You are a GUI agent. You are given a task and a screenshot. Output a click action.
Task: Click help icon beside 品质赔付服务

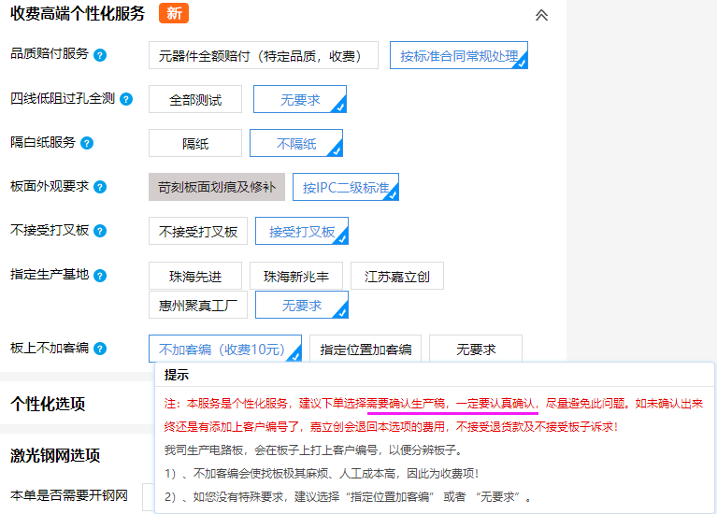[x=100, y=55]
